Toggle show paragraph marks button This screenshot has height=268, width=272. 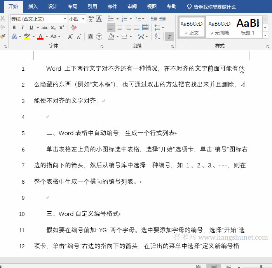[169, 37]
